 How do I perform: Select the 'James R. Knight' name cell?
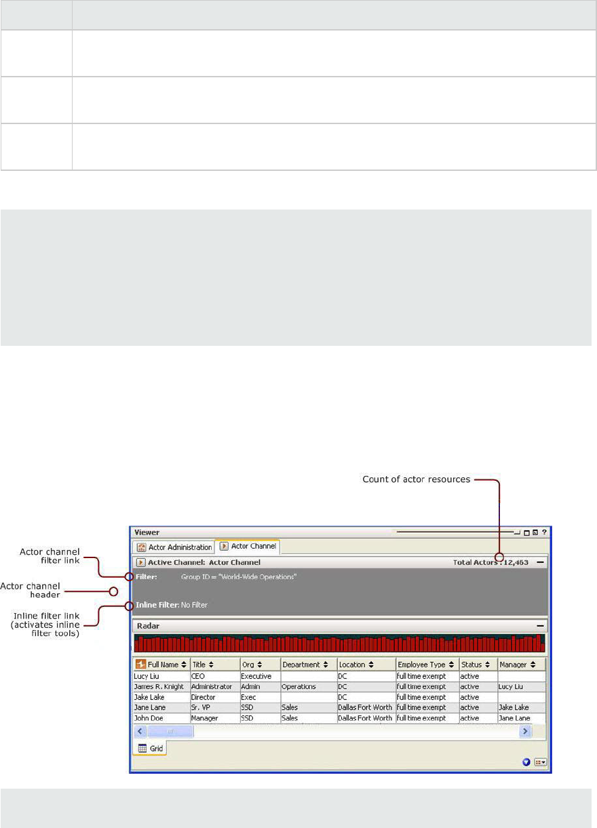[x=161, y=686]
